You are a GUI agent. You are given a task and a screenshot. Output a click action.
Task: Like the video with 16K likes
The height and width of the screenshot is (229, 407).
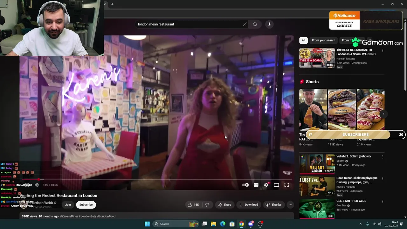pyautogui.click(x=193, y=205)
